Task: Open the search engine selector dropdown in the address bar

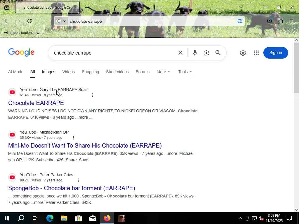Action: point(61,21)
